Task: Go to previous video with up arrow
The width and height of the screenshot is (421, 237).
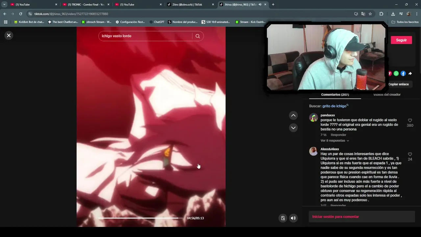Action: 293,116
